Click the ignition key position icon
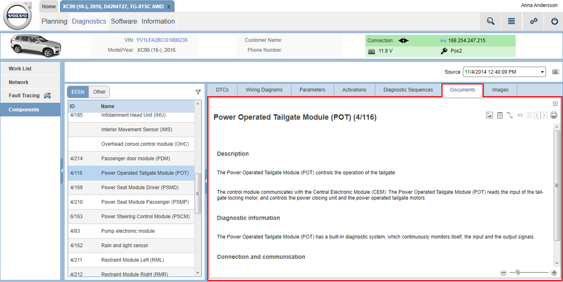 [444, 51]
